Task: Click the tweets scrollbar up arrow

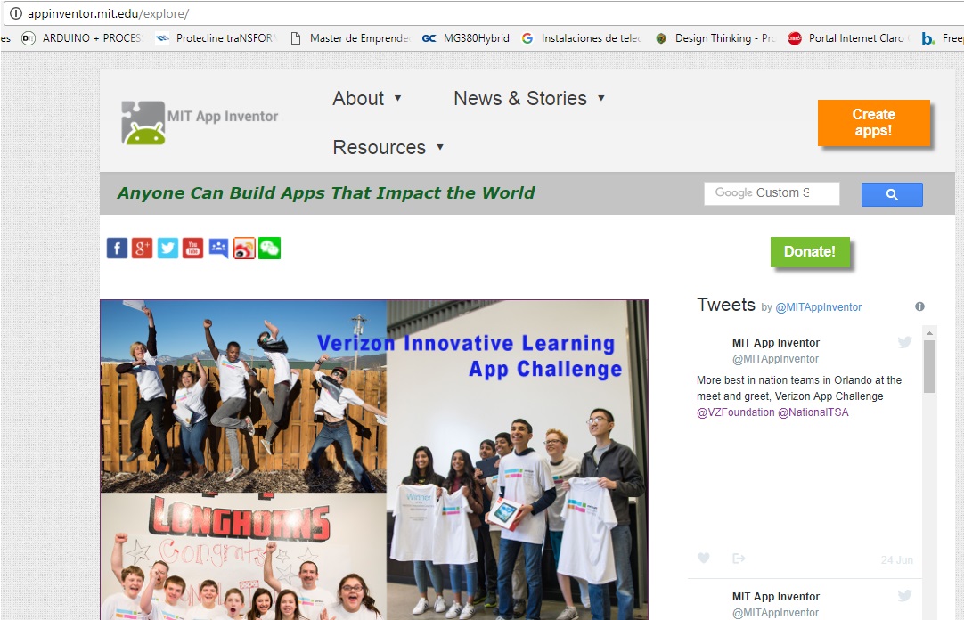Action: pyautogui.click(x=929, y=332)
